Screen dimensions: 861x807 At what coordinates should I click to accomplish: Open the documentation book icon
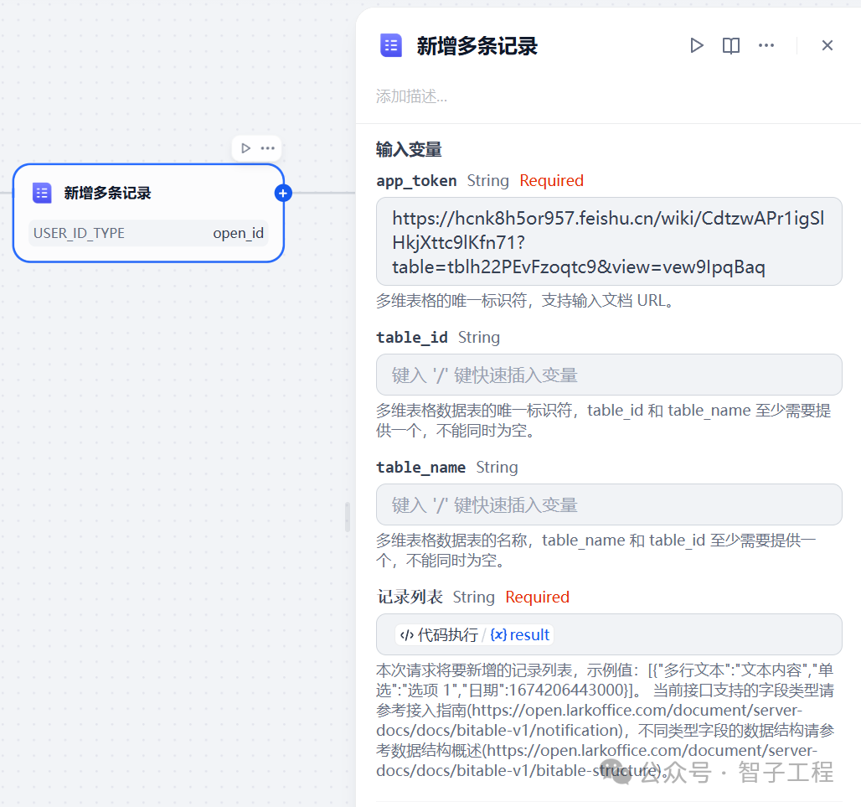(731, 45)
